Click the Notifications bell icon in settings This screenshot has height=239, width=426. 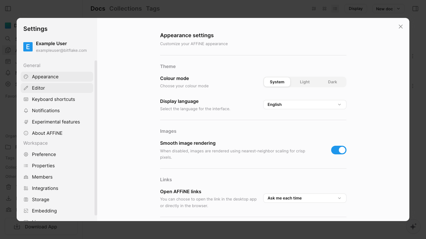click(x=26, y=111)
